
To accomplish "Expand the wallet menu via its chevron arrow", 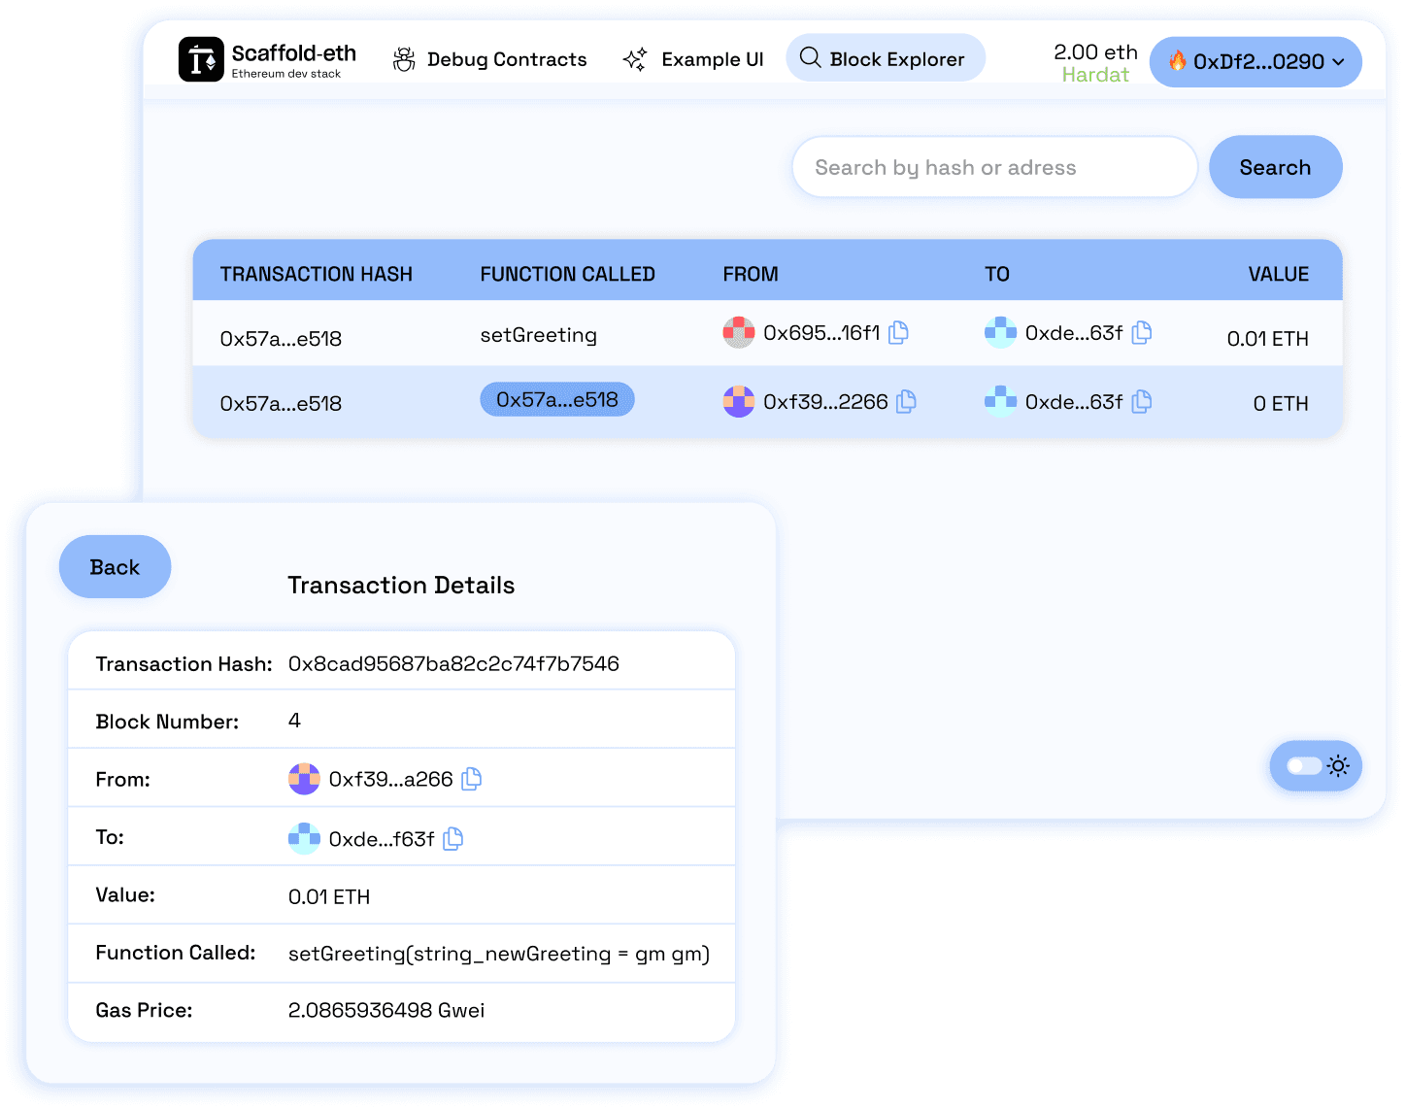I will tap(1341, 62).
